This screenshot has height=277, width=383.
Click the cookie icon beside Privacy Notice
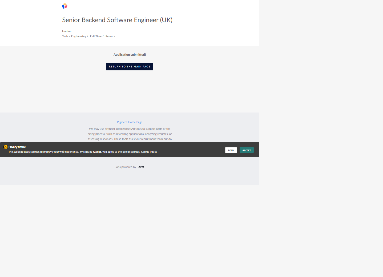5,147
